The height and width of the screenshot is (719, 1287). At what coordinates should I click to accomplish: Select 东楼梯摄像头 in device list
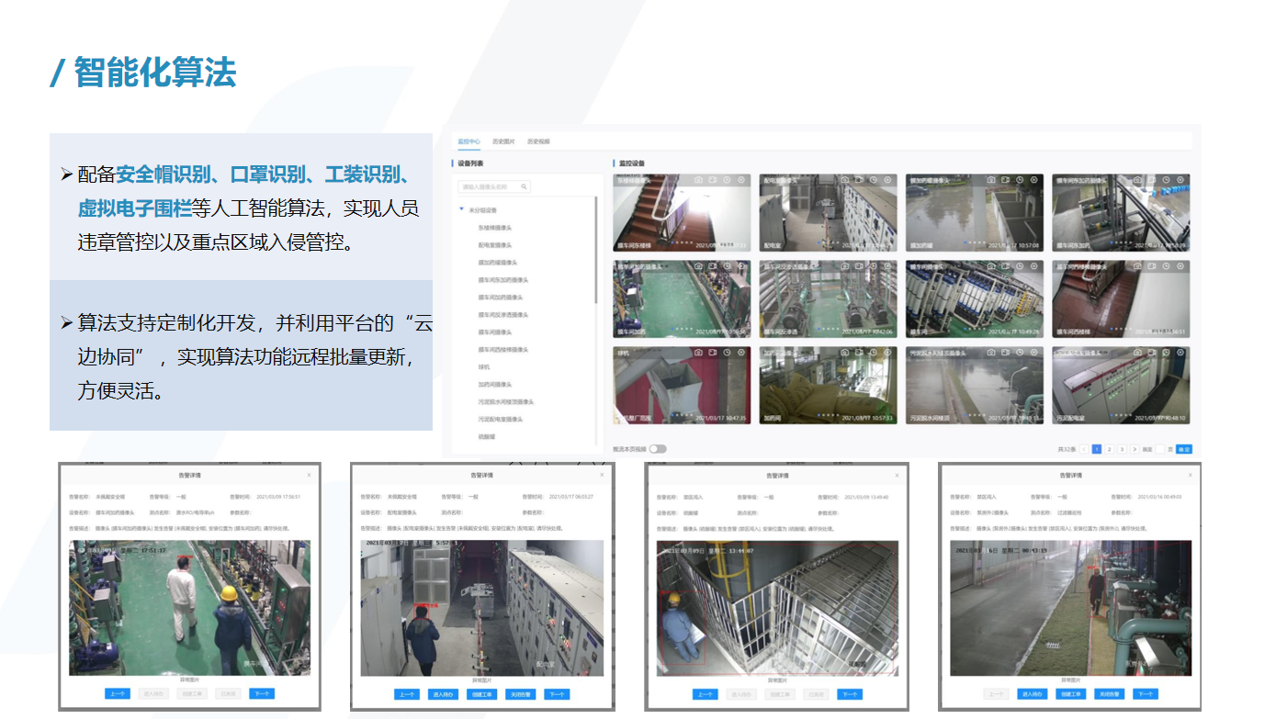[x=496, y=227]
